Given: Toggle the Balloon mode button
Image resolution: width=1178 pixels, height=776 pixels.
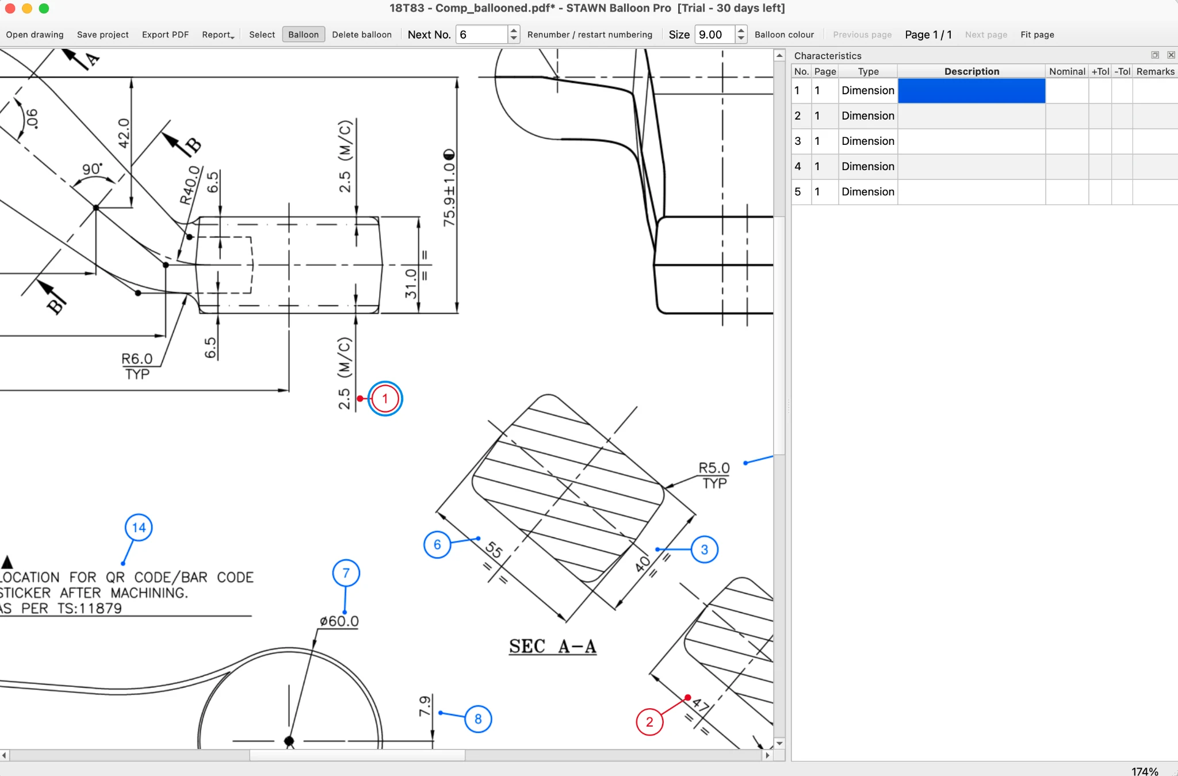Looking at the screenshot, I should point(303,34).
